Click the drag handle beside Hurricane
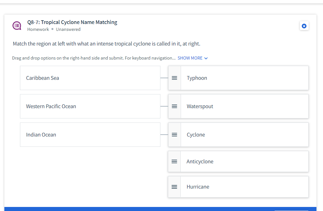 coord(174,187)
